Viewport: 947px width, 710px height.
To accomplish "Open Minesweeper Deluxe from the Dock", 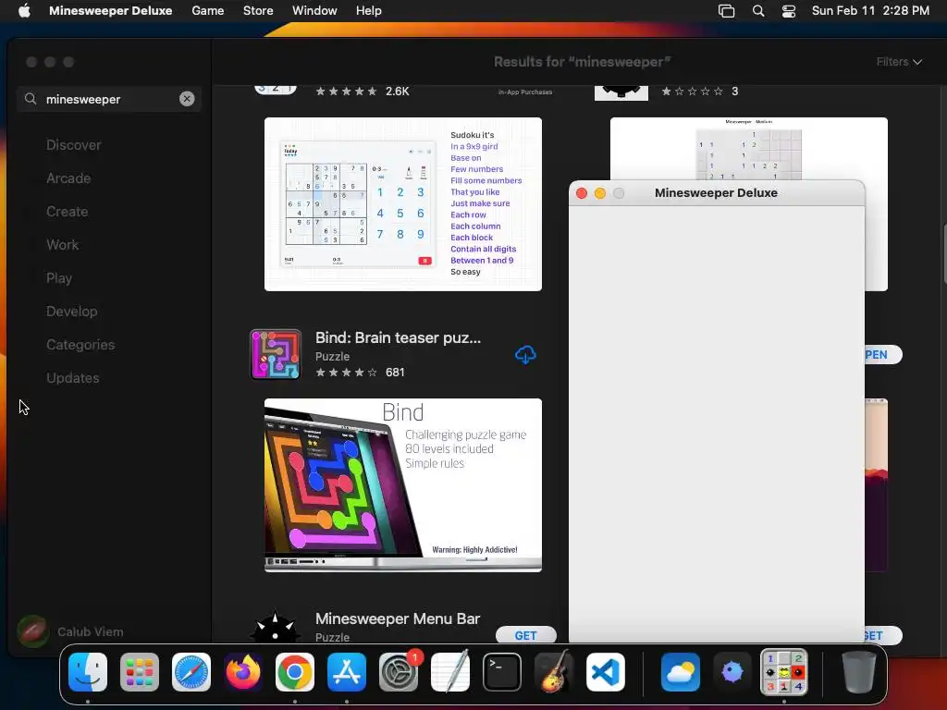I will point(784,672).
